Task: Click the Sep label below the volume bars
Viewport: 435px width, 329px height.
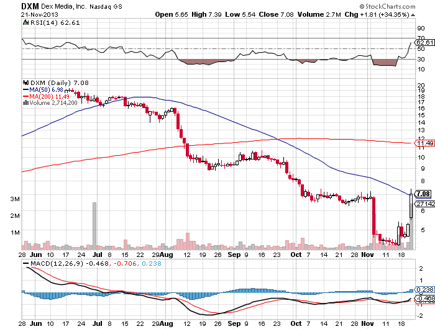Action: tap(234, 255)
